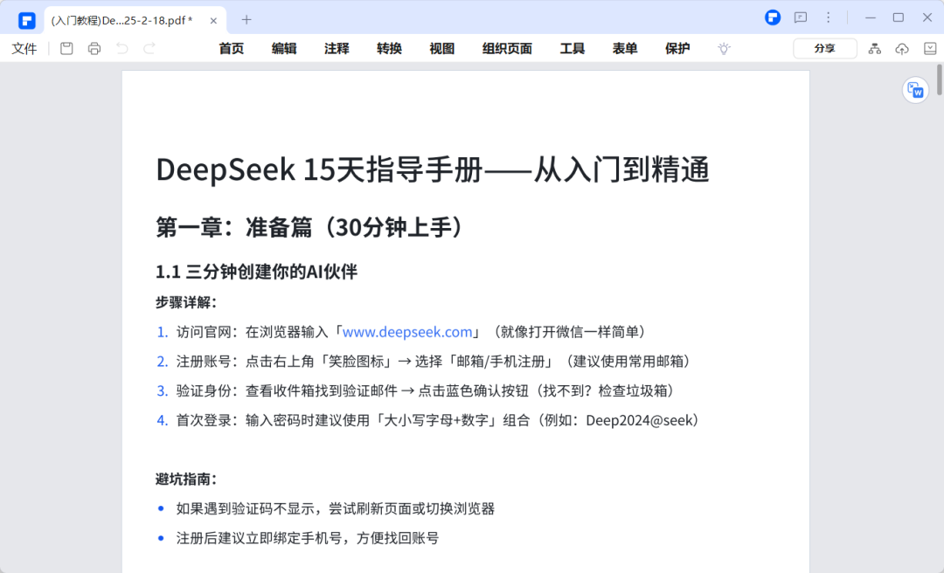944x573 pixels.
Task: Click the 避坑指南 label
Action: pos(187,480)
